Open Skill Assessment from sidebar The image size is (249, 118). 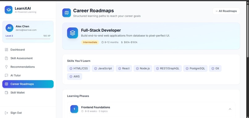28,58
